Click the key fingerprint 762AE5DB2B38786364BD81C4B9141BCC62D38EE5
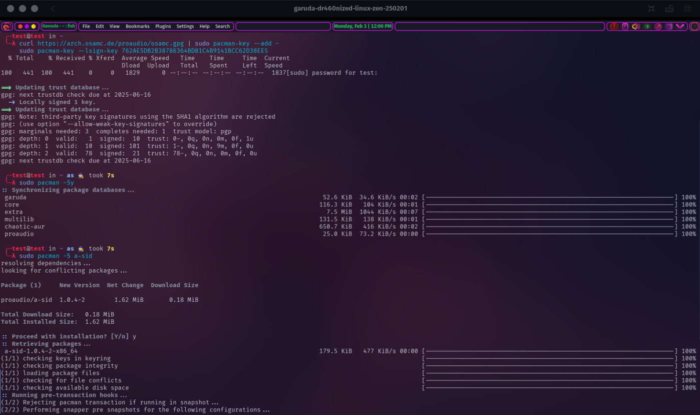The image size is (700, 415). [x=195, y=51]
